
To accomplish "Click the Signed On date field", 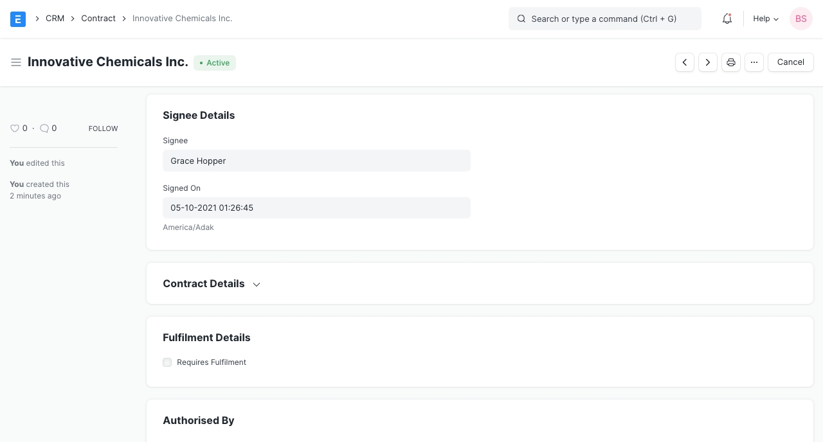I will (316, 208).
